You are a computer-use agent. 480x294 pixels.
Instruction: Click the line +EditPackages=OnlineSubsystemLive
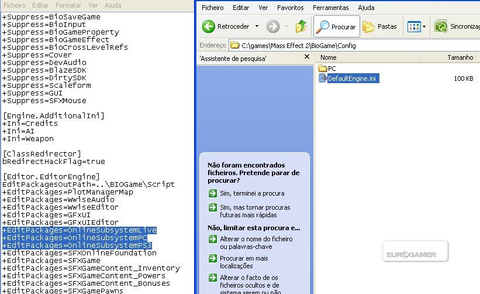[x=80, y=230]
